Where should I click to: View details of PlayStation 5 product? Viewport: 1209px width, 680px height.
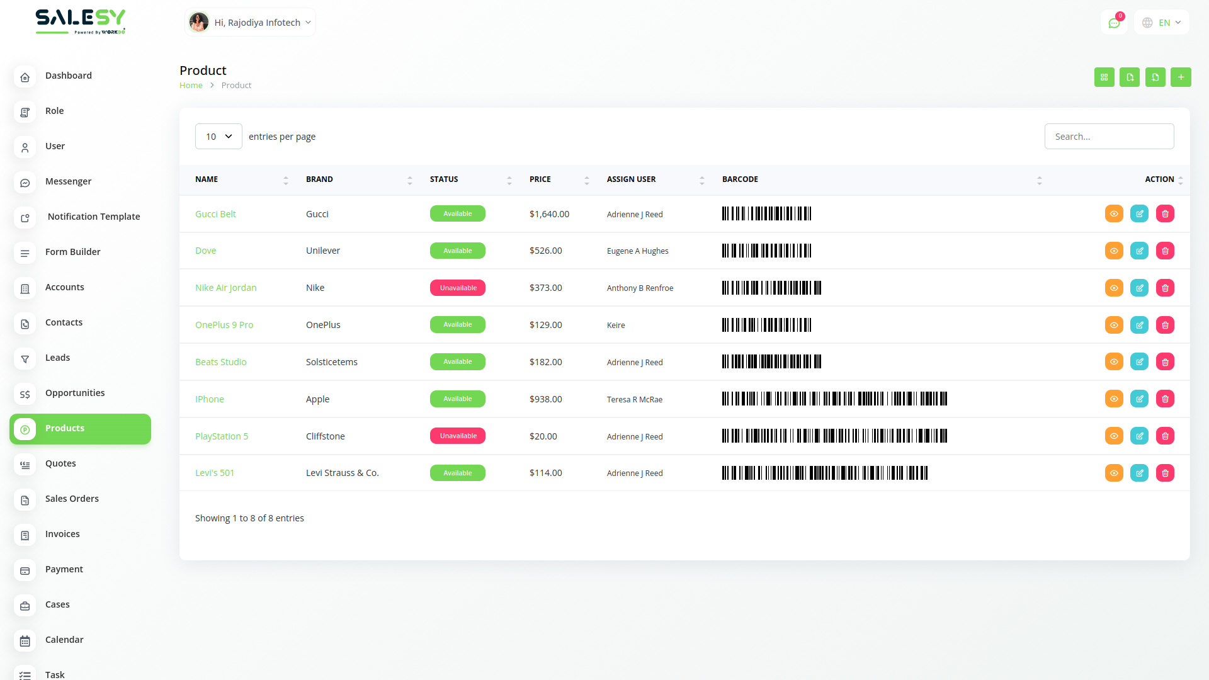coord(1114,436)
